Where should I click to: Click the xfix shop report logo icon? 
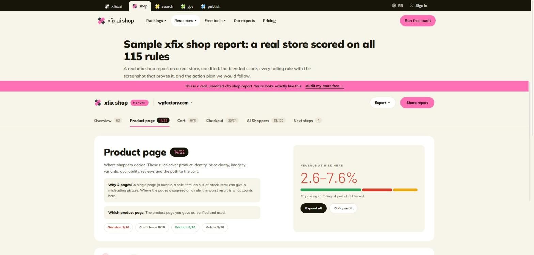pyautogui.click(x=98, y=103)
